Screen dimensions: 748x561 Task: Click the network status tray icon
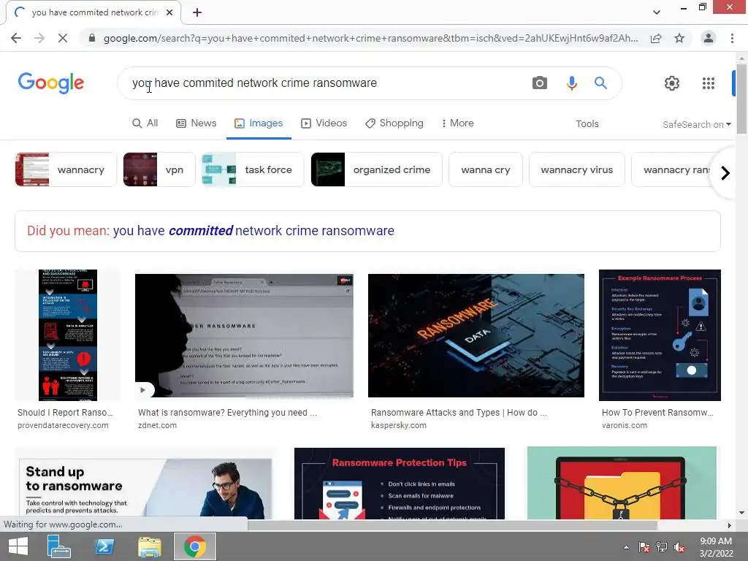coord(662,547)
